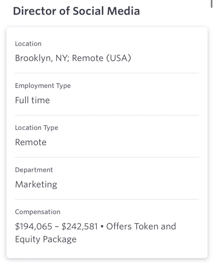Click the Offers Token and text
Screen dimensions: 214x263
point(141,226)
